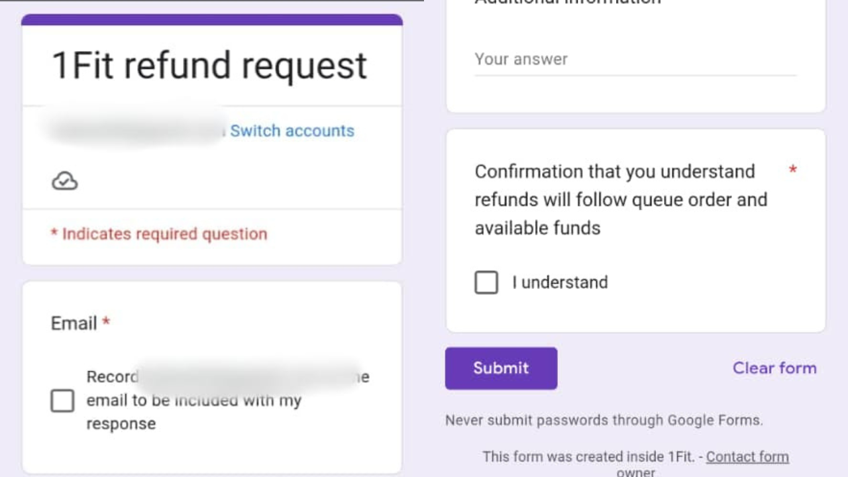
Task: Tick the record email checkbox
Action: (x=62, y=400)
